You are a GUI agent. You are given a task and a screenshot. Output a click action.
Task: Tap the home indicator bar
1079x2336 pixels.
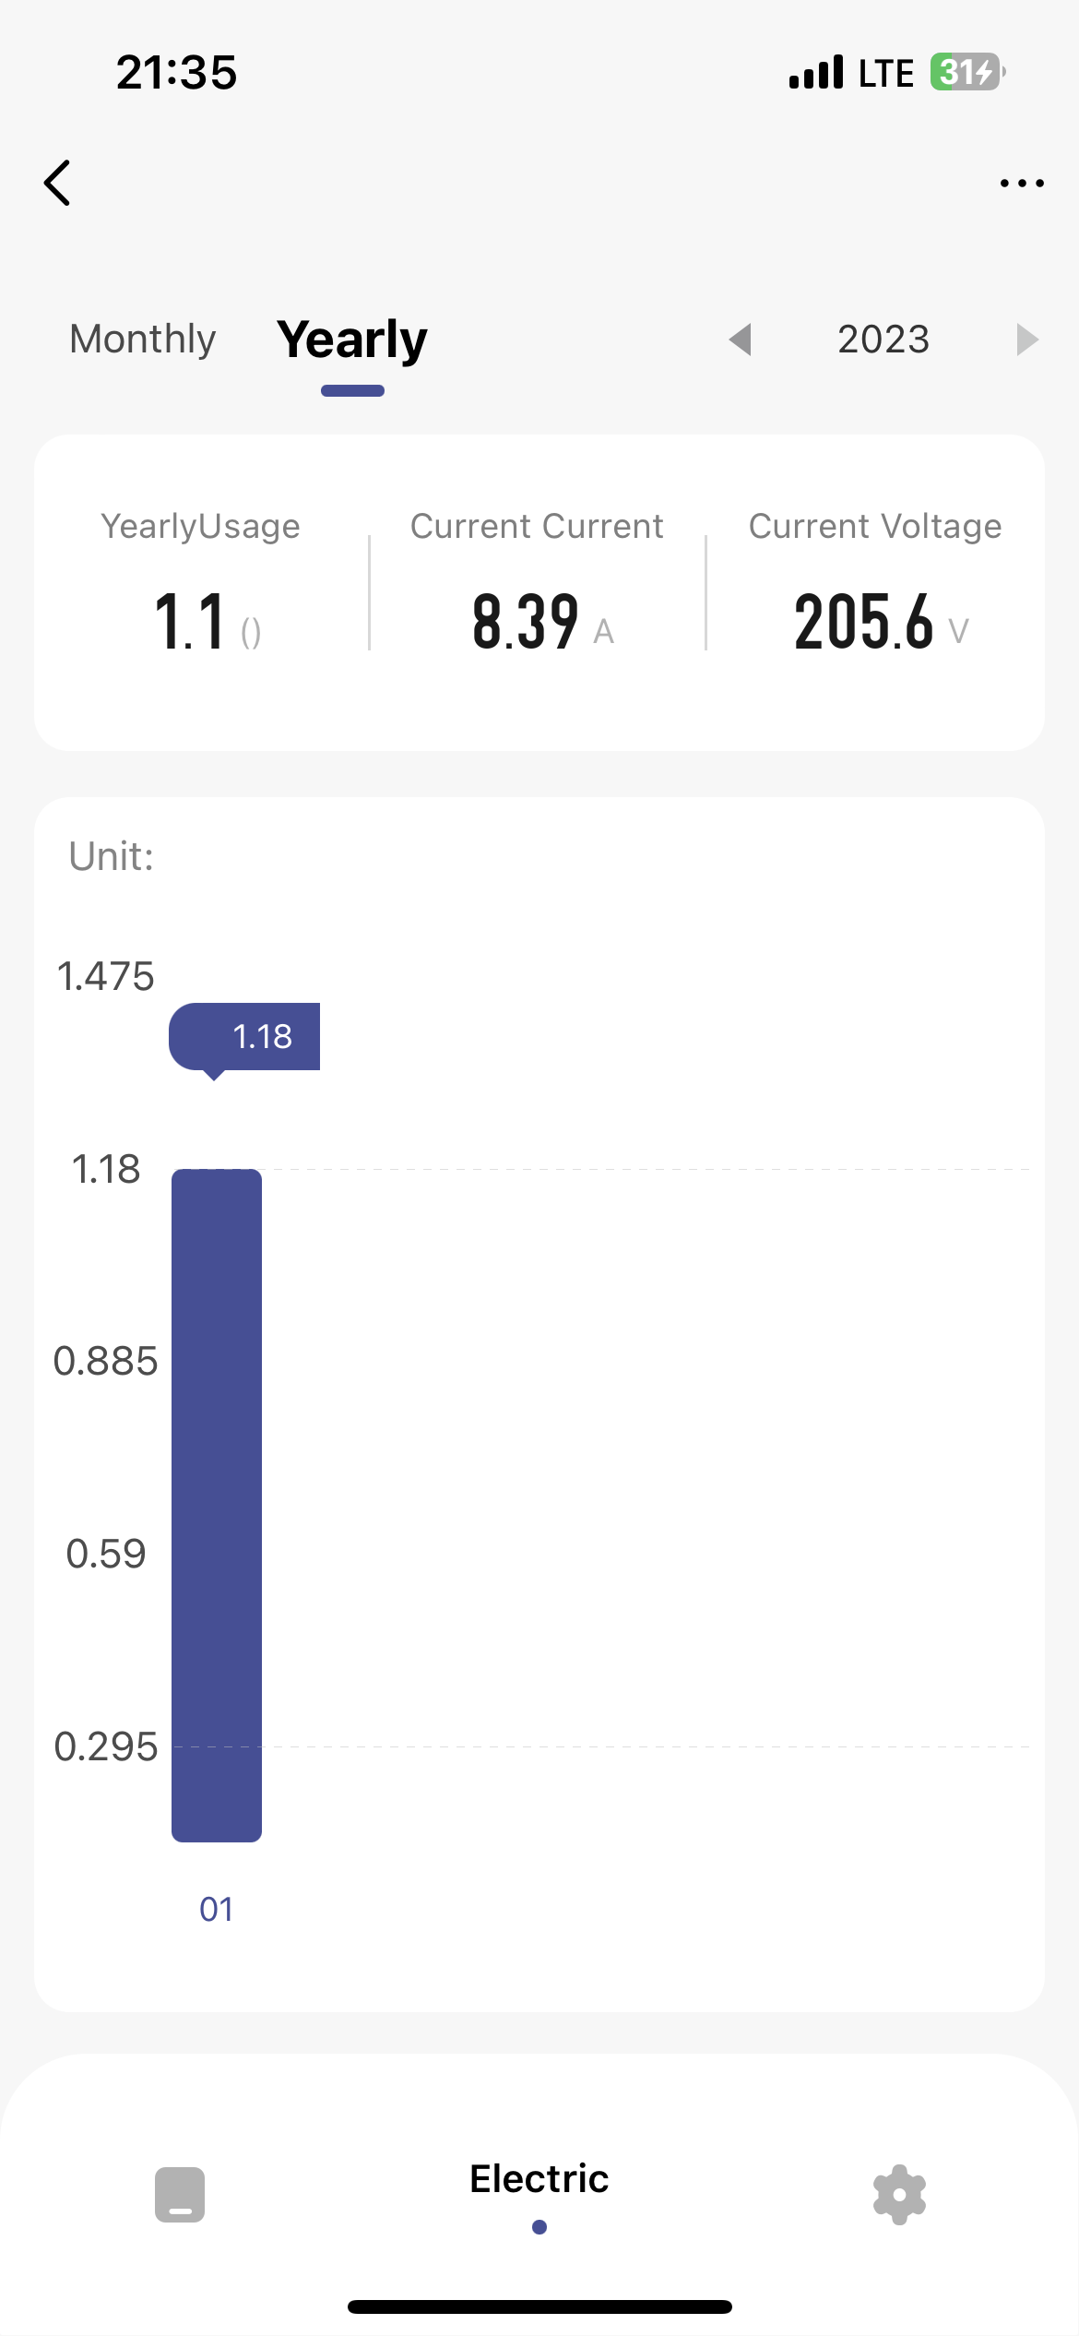(539, 2306)
